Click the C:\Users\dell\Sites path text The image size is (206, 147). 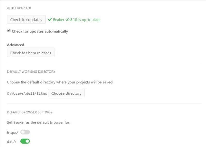click(x=27, y=94)
